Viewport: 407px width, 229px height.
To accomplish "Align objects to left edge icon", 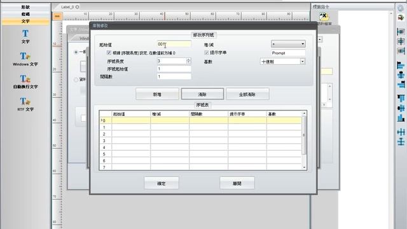I will pyautogui.click(x=401, y=65).
